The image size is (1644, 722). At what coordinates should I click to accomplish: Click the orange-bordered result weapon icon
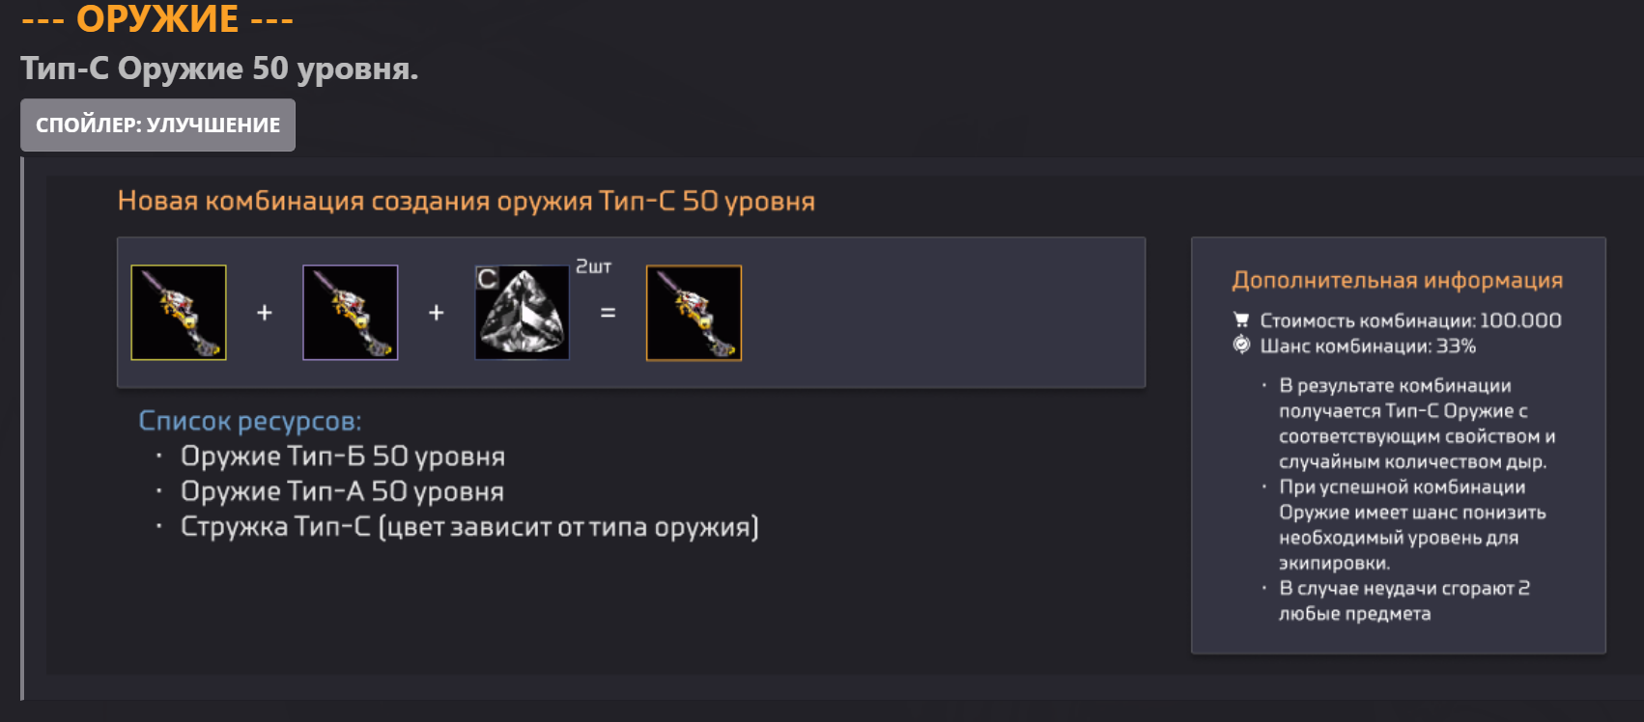coord(694,313)
